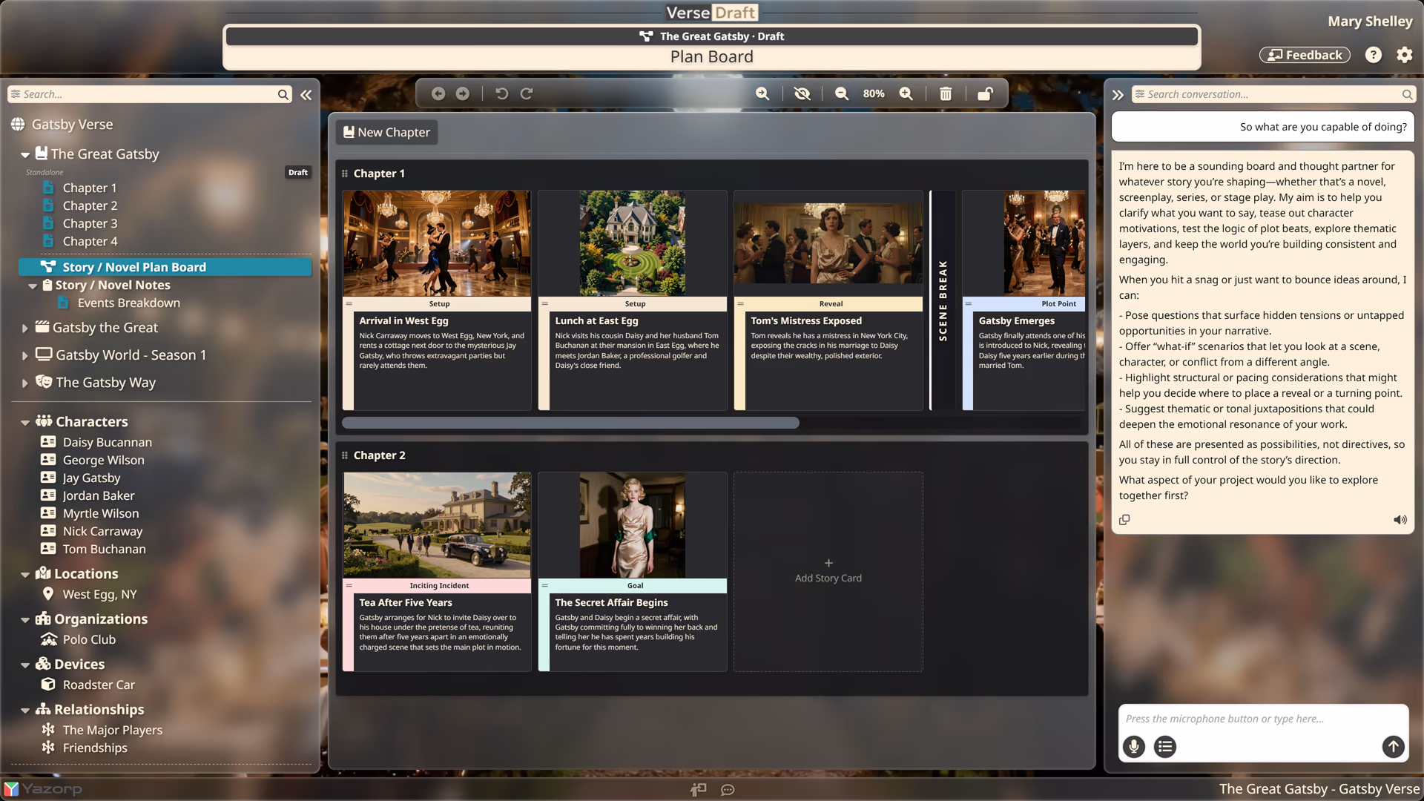The width and height of the screenshot is (1424, 801).
Task: Open Roadster Car device
Action: click(x=99, y=685)
